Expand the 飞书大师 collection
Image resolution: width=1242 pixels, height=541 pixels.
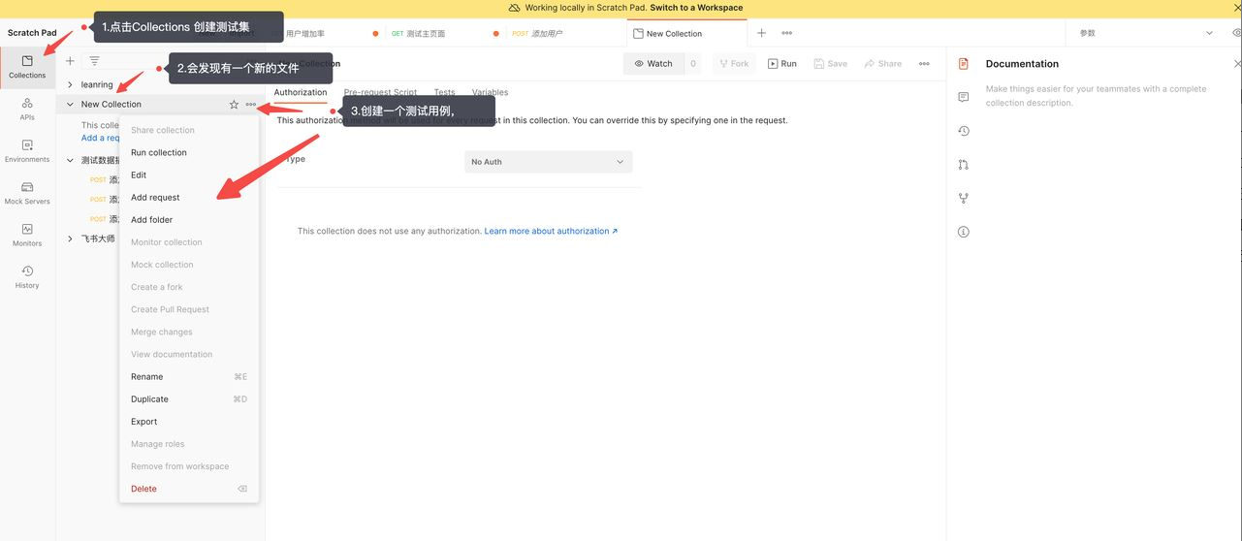point(70,239)
